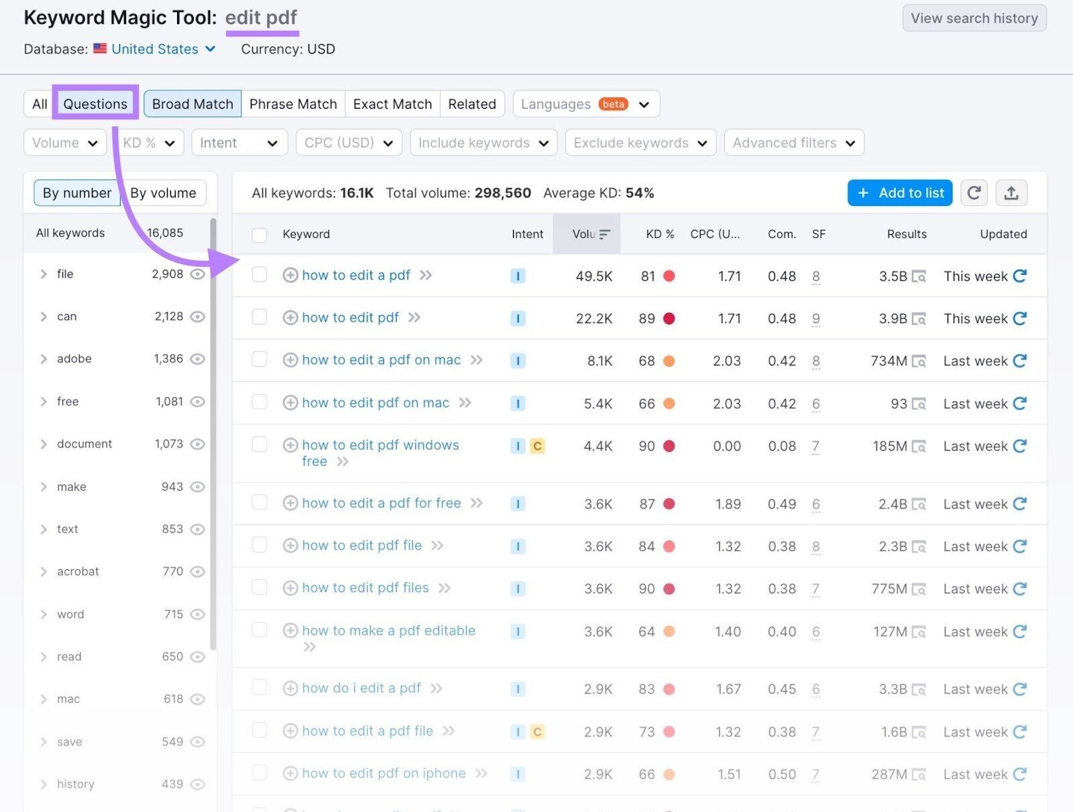Click the expand arrows after 'how to make a pdf editable'
The width and height of the screenshot is (1073, 812).
[310, 646]
